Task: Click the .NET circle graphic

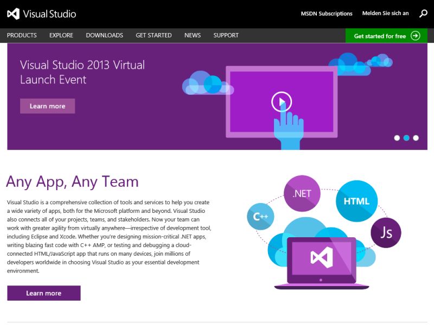Action: tap(302, 193)
